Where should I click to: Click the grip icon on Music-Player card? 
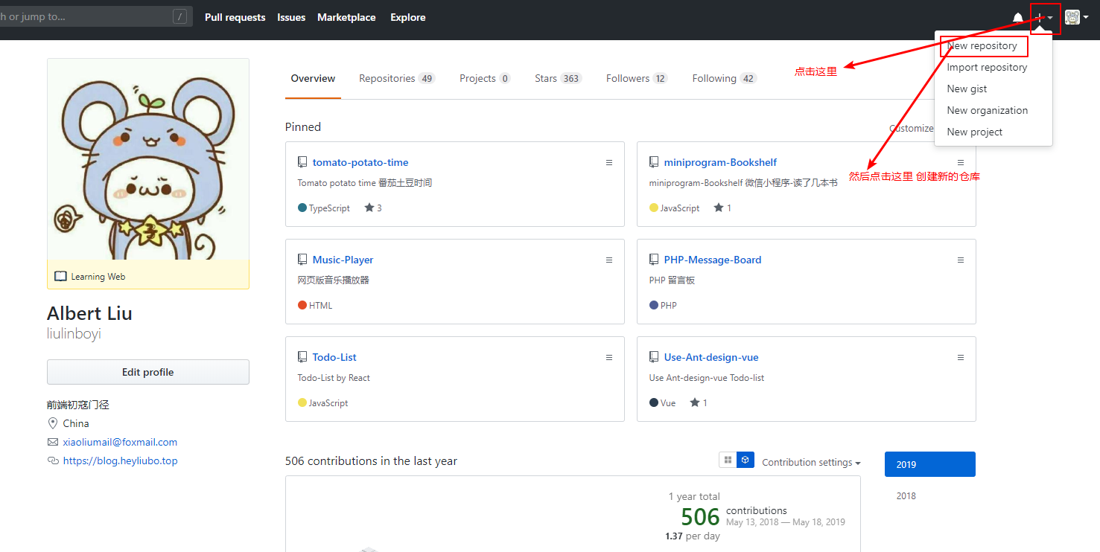tap(609, 260)
